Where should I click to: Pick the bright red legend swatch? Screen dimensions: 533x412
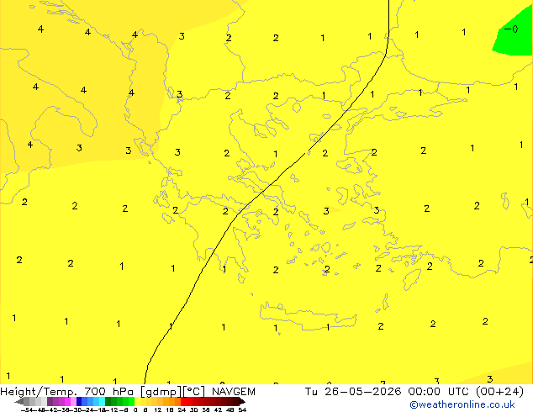183,401
